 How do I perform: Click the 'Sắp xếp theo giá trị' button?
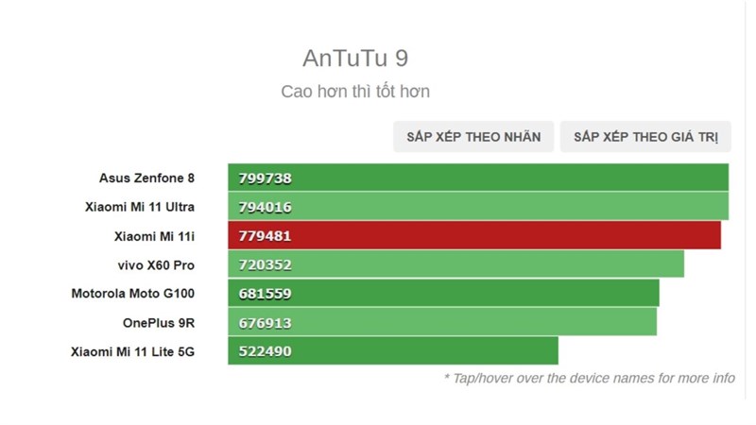[x=645, y=137]
